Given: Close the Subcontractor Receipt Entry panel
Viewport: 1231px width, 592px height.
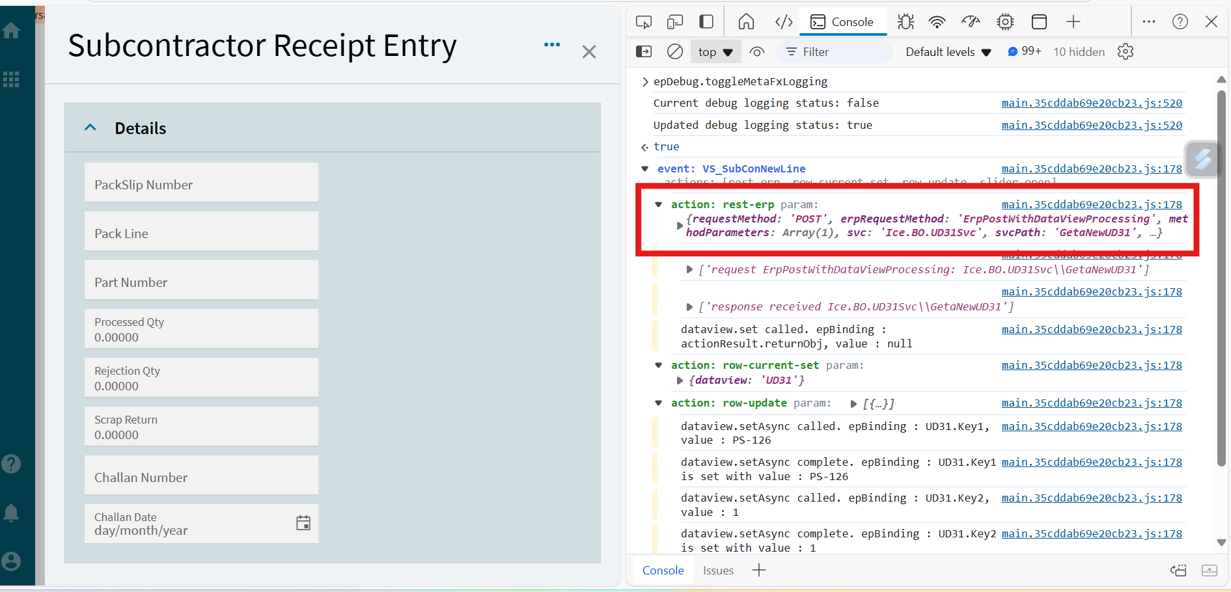Looking at the screenshot, I should click(x=589, y=51).
